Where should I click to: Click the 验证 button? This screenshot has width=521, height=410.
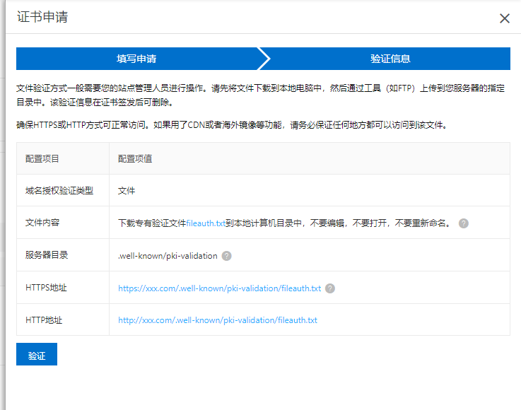point(37,354)
